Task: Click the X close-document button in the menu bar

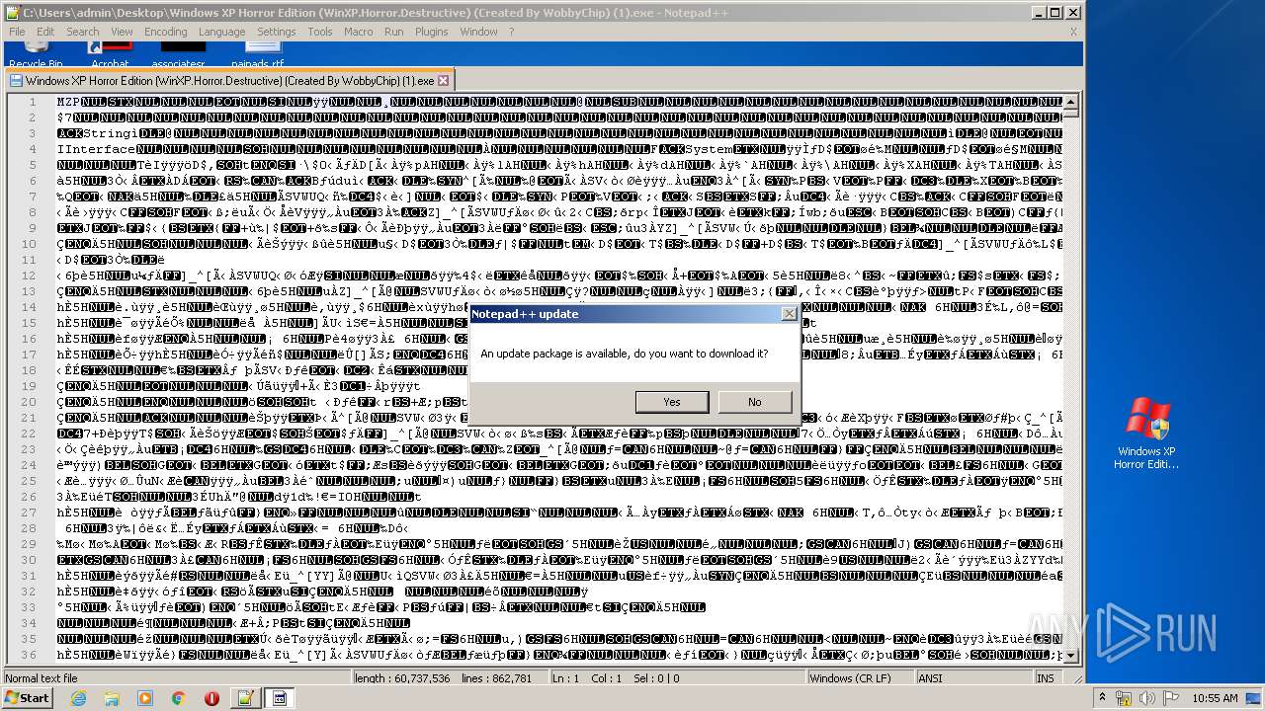Action: click(x=1073, y=32)
